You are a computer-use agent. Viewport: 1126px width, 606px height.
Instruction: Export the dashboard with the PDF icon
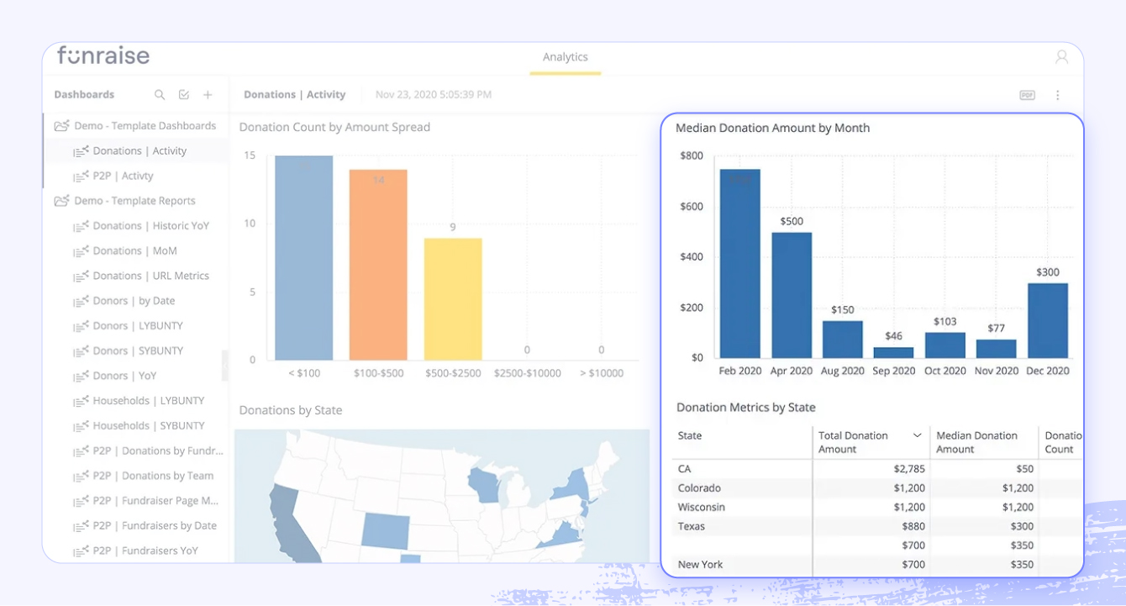(1027, 94)
